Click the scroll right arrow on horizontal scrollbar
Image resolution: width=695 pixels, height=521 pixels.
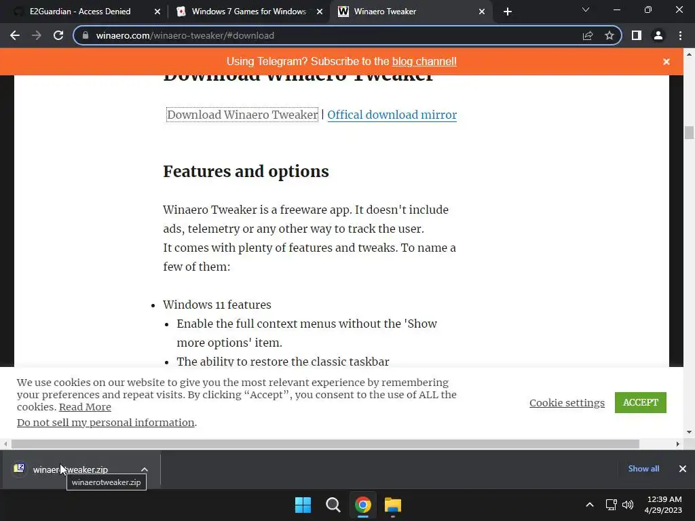678,444
